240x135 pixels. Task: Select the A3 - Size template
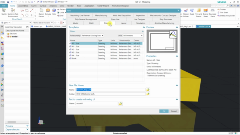106,52
